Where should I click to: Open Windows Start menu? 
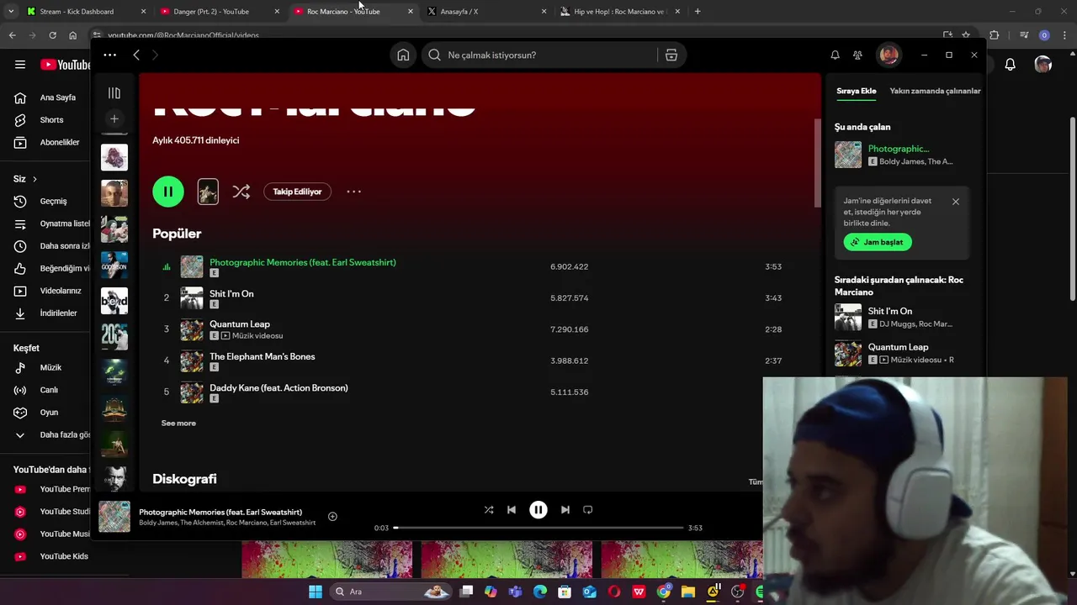(316, 592)
